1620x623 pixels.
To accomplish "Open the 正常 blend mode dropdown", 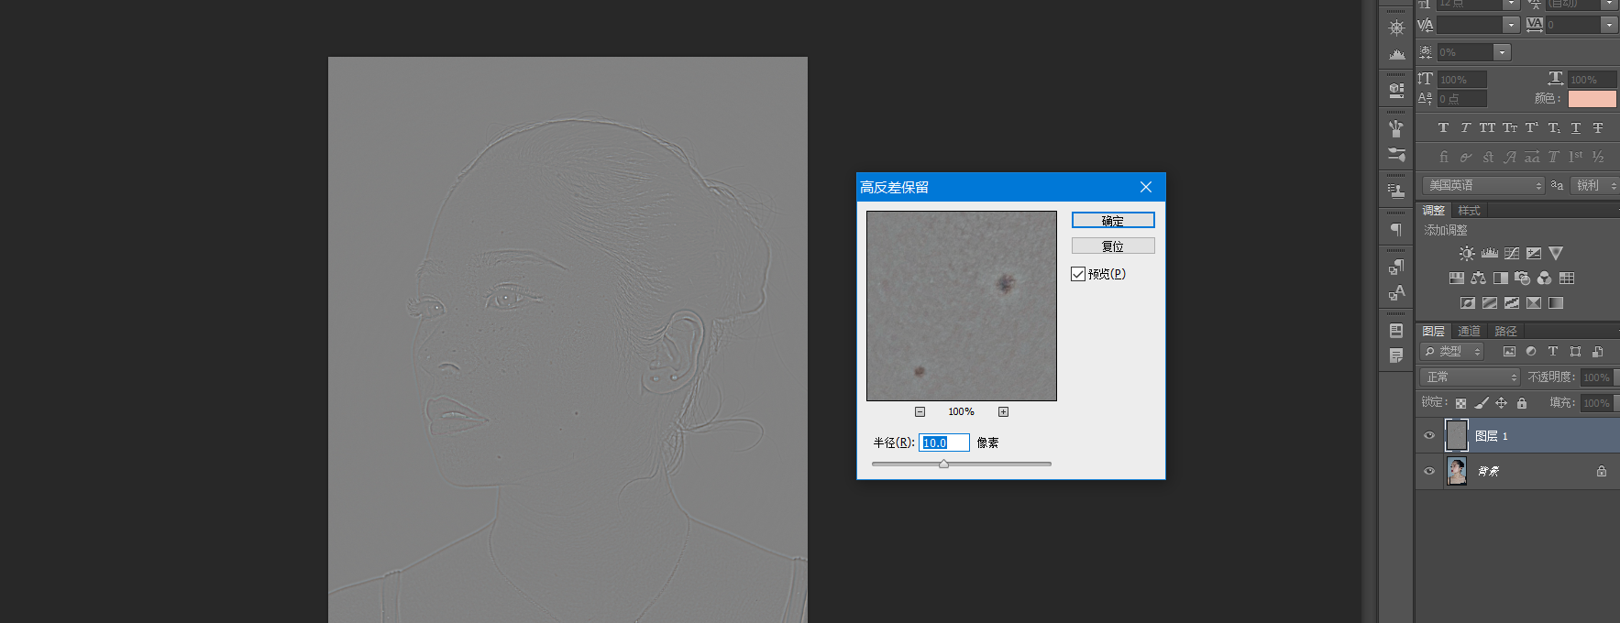I will click(x=1471, y=377).
